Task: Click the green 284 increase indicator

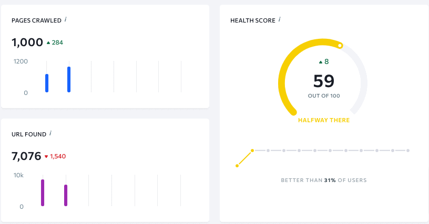Action: 55,42
